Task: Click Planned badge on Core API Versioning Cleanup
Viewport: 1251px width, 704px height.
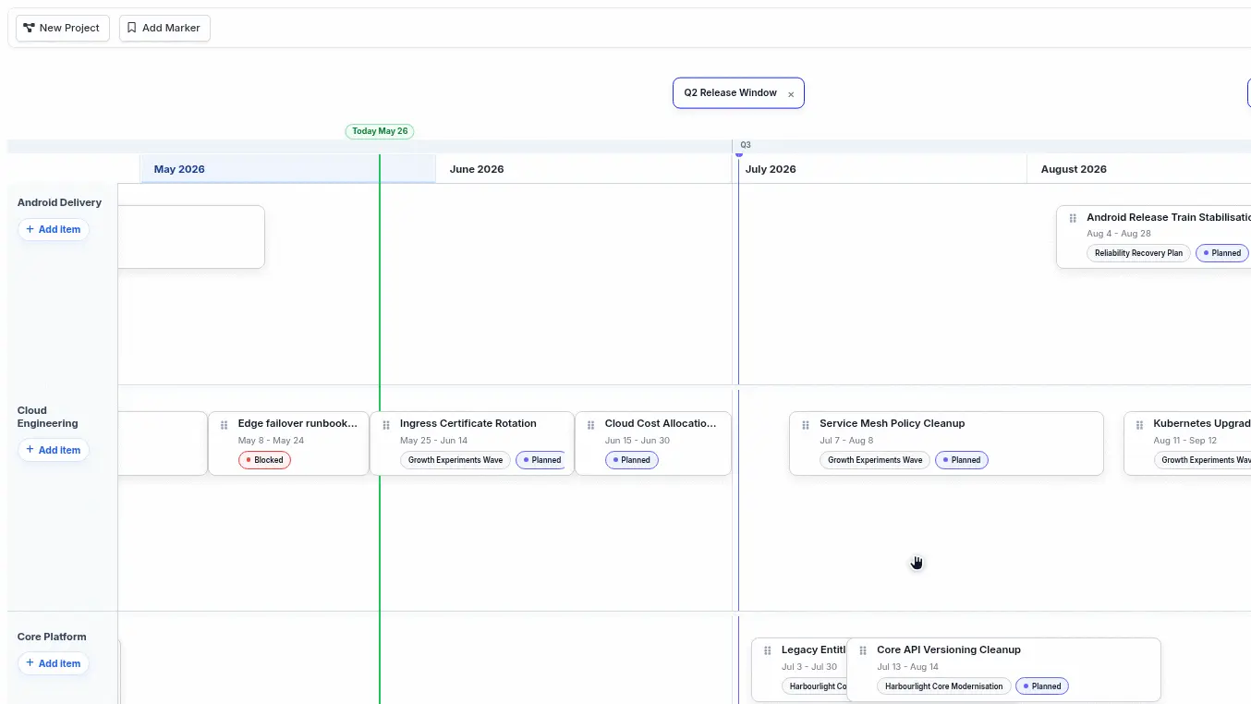Action: tap(1042, 686)
